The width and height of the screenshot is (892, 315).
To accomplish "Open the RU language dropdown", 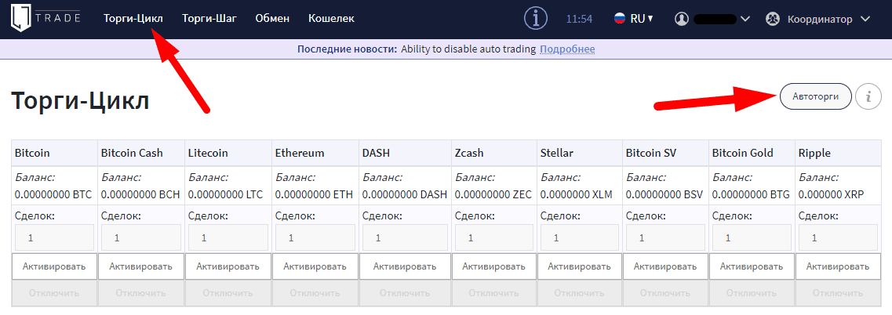I will [642, 19].
